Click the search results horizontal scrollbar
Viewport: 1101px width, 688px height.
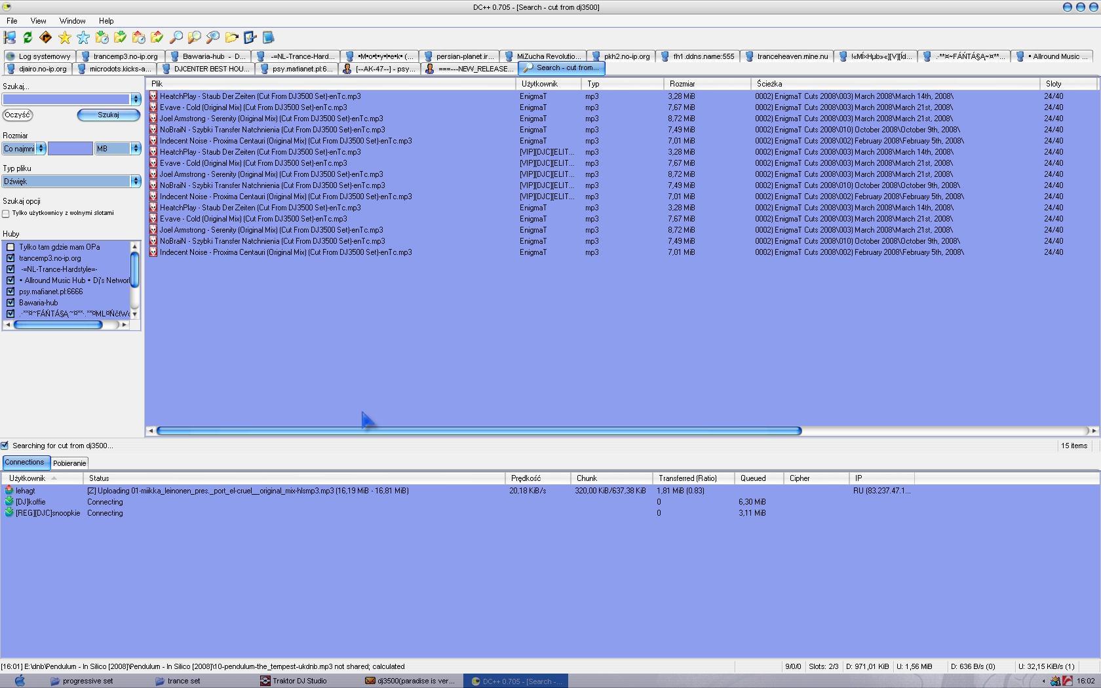[x=478, y=431]
